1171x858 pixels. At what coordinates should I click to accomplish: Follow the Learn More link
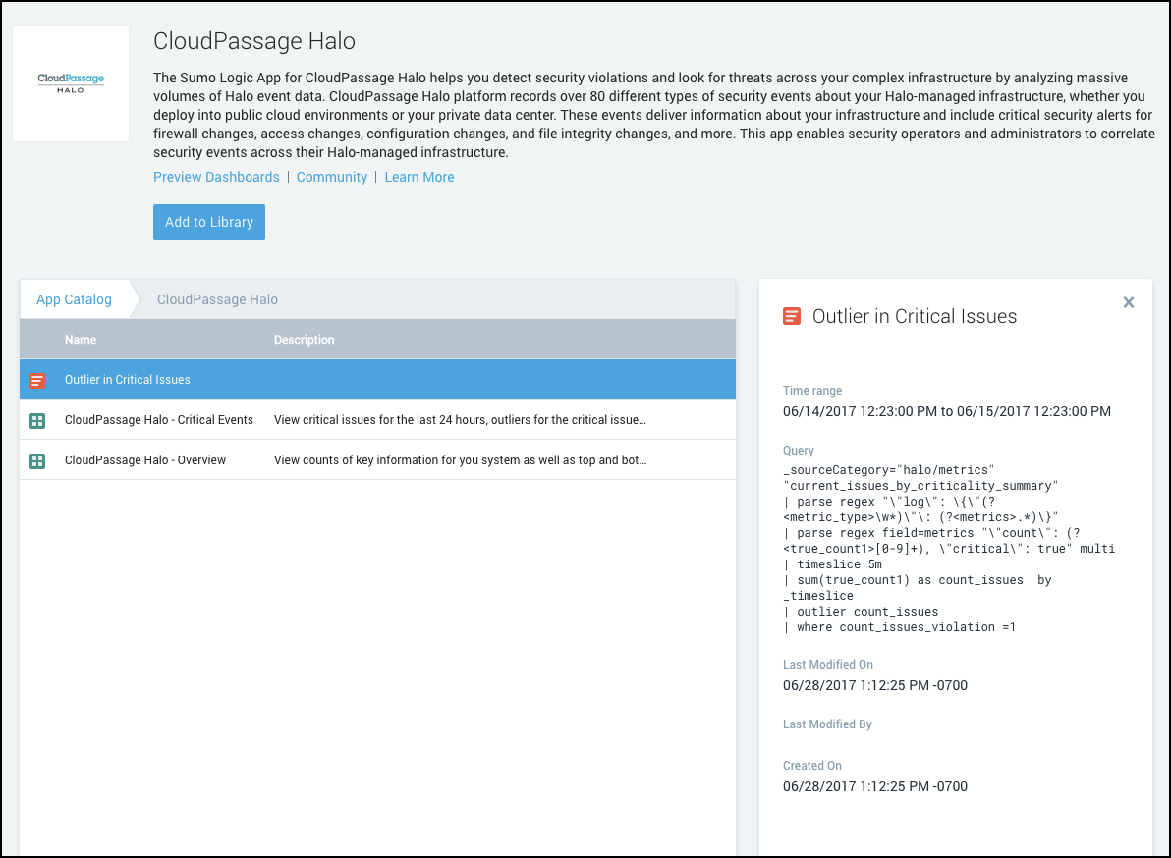coord(419,178)
